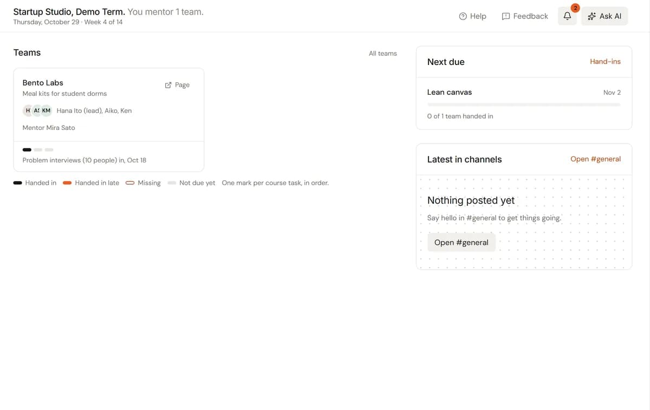The width and height of the screenshot is (650, 410).
Task: Open the Bento Labs team name
Action: pos(43,83)
